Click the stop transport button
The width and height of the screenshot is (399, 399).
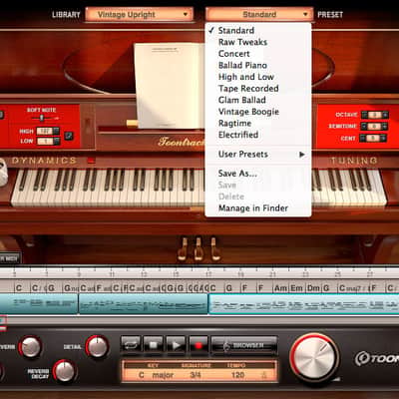pyautogui.click(x=154, y=345)
